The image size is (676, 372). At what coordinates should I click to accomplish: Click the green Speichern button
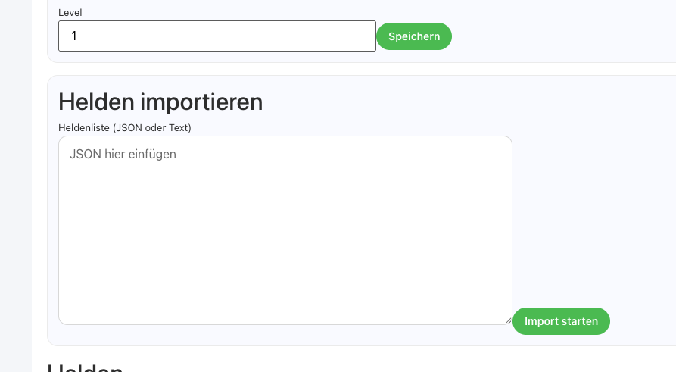413,36
